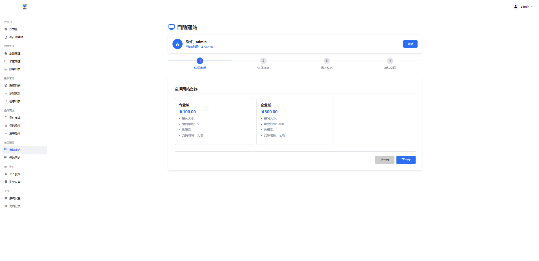Open the 插件商城 shopping bag icon
This screenshot has height=261, width=539.
pos(6,118)
